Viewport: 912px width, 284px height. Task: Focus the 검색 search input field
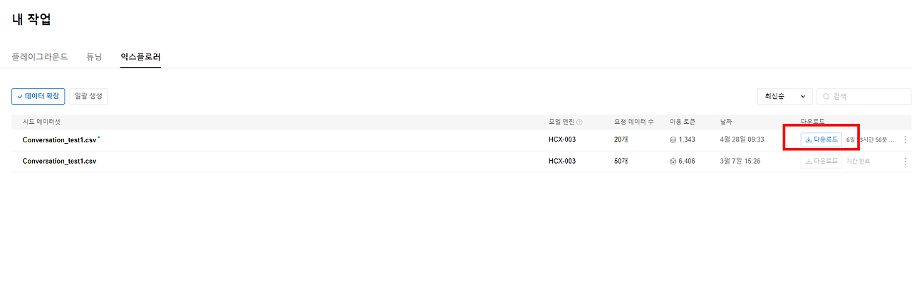tap(864, 96)
